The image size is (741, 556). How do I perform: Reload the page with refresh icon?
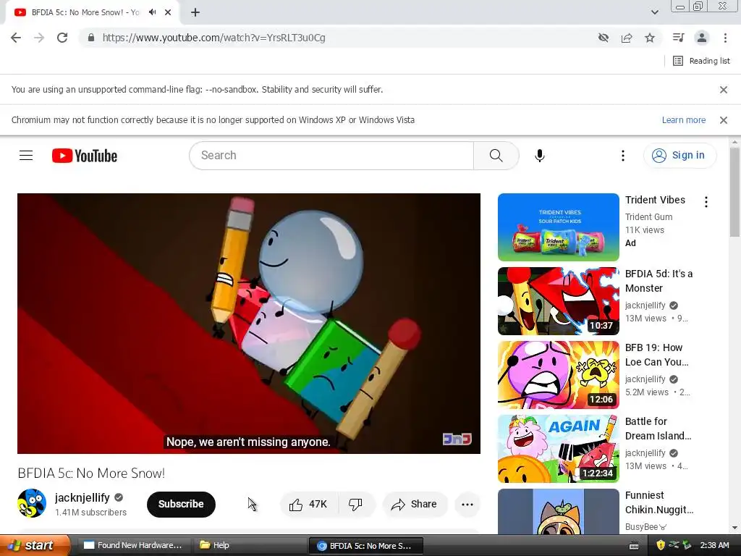(62, 38)
